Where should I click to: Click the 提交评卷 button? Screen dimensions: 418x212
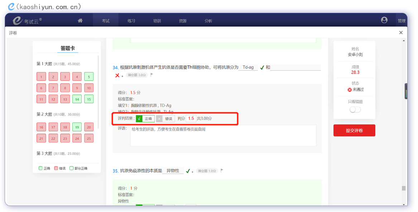click(x=354, y=131)
